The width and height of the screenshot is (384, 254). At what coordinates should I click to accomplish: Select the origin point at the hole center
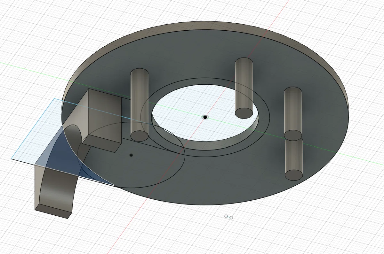[x=205, y=117]
